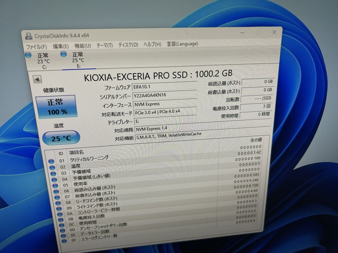Screen dimensions: 338x253
Task: Click the firmware field EIFA10.1
Action: (x=164, y=87)
